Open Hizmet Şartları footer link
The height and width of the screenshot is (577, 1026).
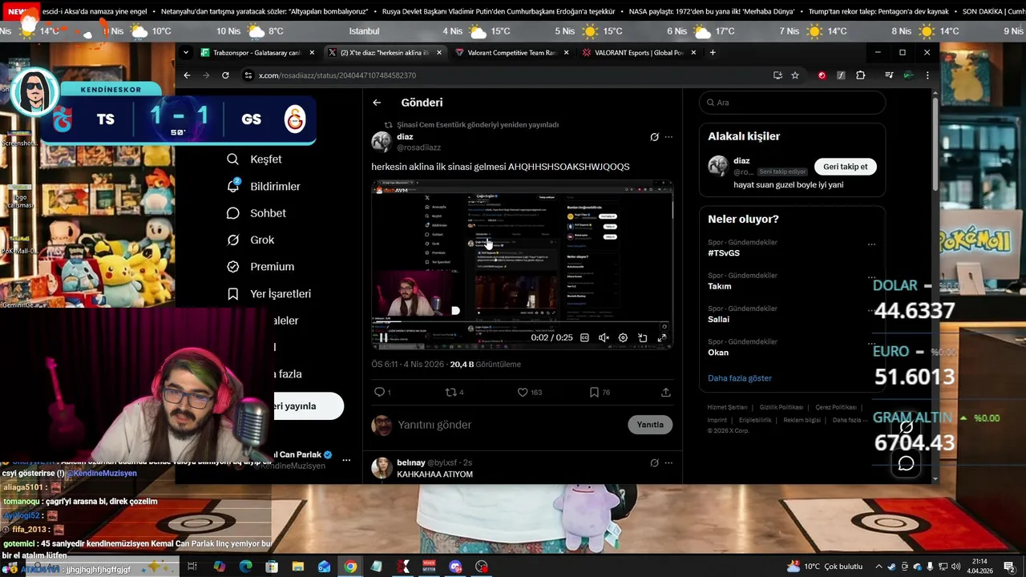727,407
